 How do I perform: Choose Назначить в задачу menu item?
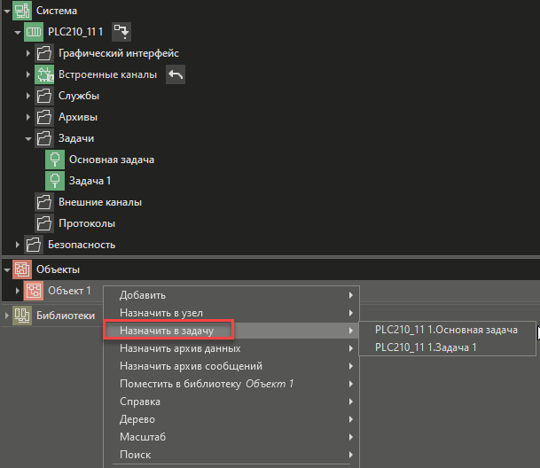[x=231, y=331]
